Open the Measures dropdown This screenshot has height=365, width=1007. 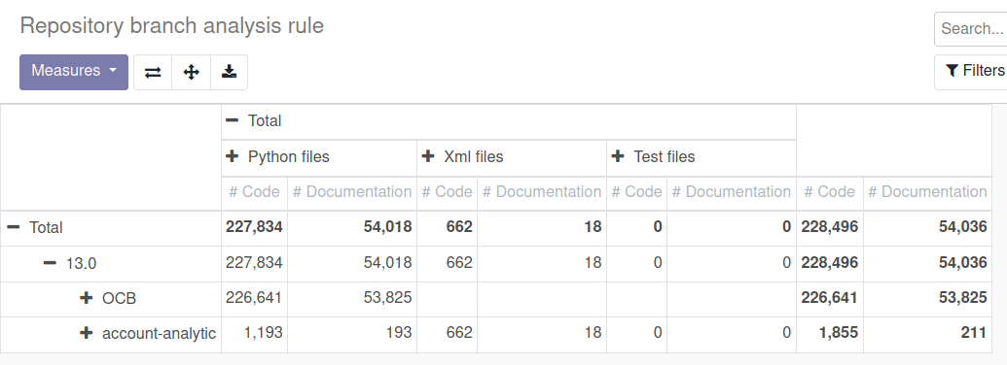[x=74, y=72]
